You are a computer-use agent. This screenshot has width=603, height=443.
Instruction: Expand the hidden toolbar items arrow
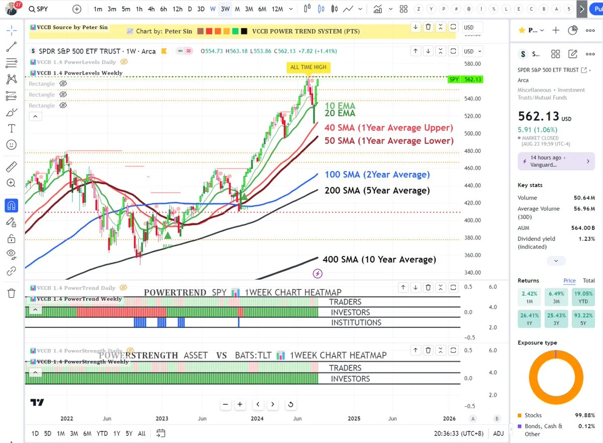(582, 9)
